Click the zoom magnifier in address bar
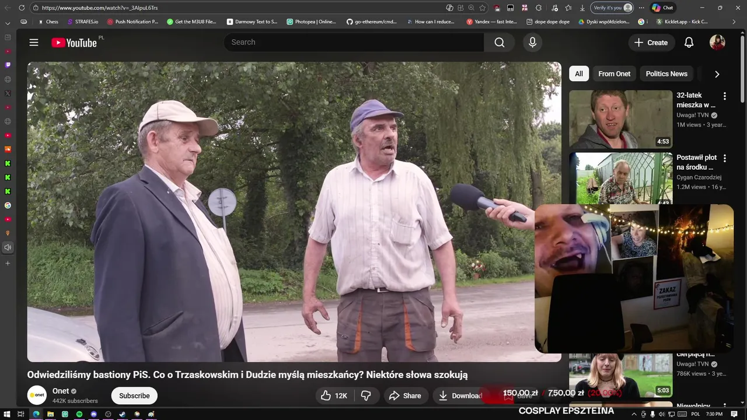Screen dimensions: 747x420 (471, 8)
